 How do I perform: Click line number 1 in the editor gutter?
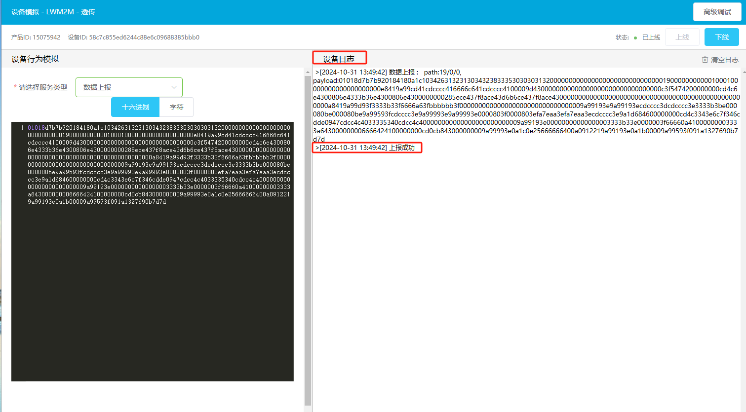click(x=22, y=128)
